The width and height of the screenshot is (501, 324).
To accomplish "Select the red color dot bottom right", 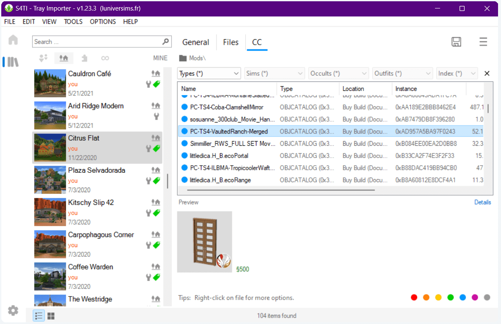I will pyautogui.click(x=414, y=297).
